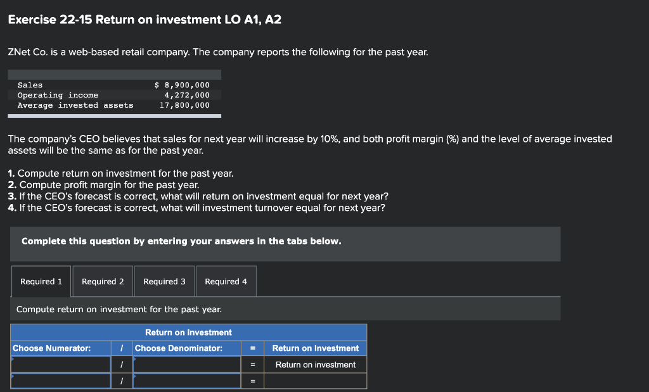This screenshot has height=392, width=649.
Task: Click the equals sign column header
Action: [x=251, y=348]
